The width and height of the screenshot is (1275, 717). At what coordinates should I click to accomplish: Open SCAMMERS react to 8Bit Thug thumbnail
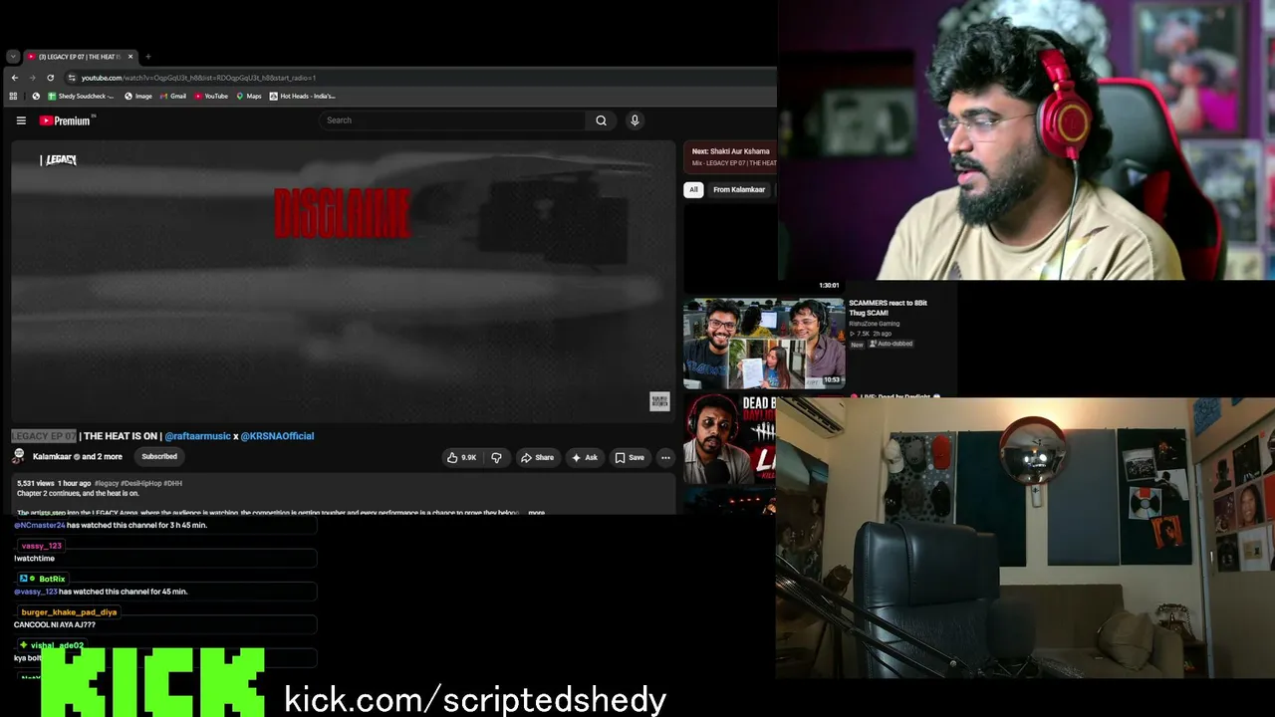[x=764, y=344]
